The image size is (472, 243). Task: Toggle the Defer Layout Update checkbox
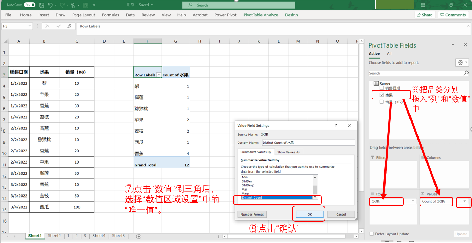(x=372, y=234)
